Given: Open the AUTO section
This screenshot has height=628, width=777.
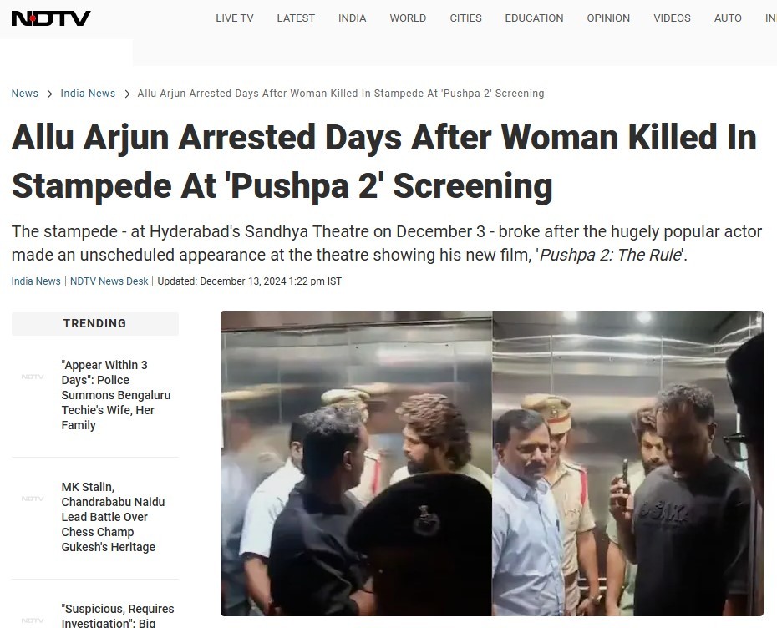Looking at the screenshot, I should 728,18.
